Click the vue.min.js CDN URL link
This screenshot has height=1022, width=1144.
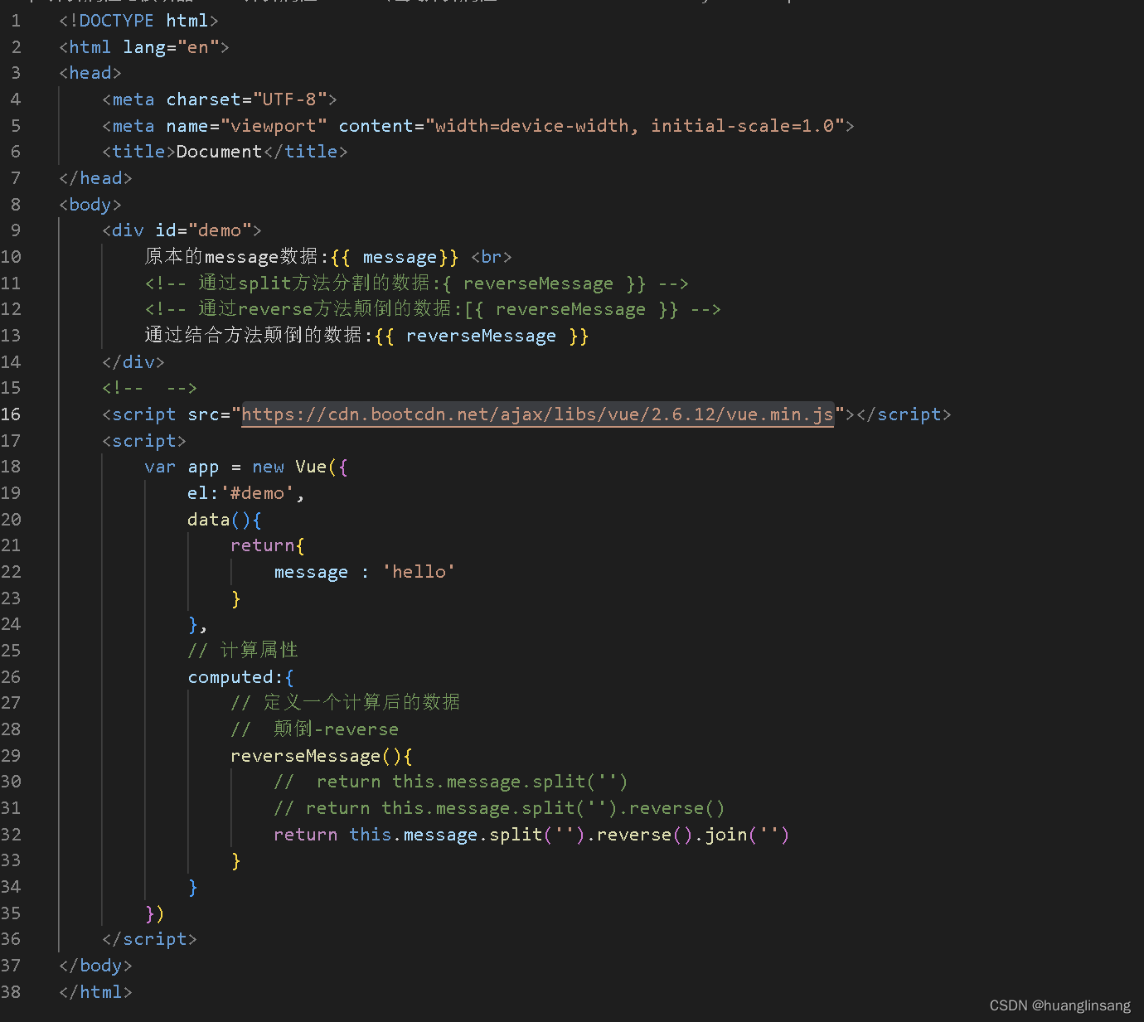point(537,414)
